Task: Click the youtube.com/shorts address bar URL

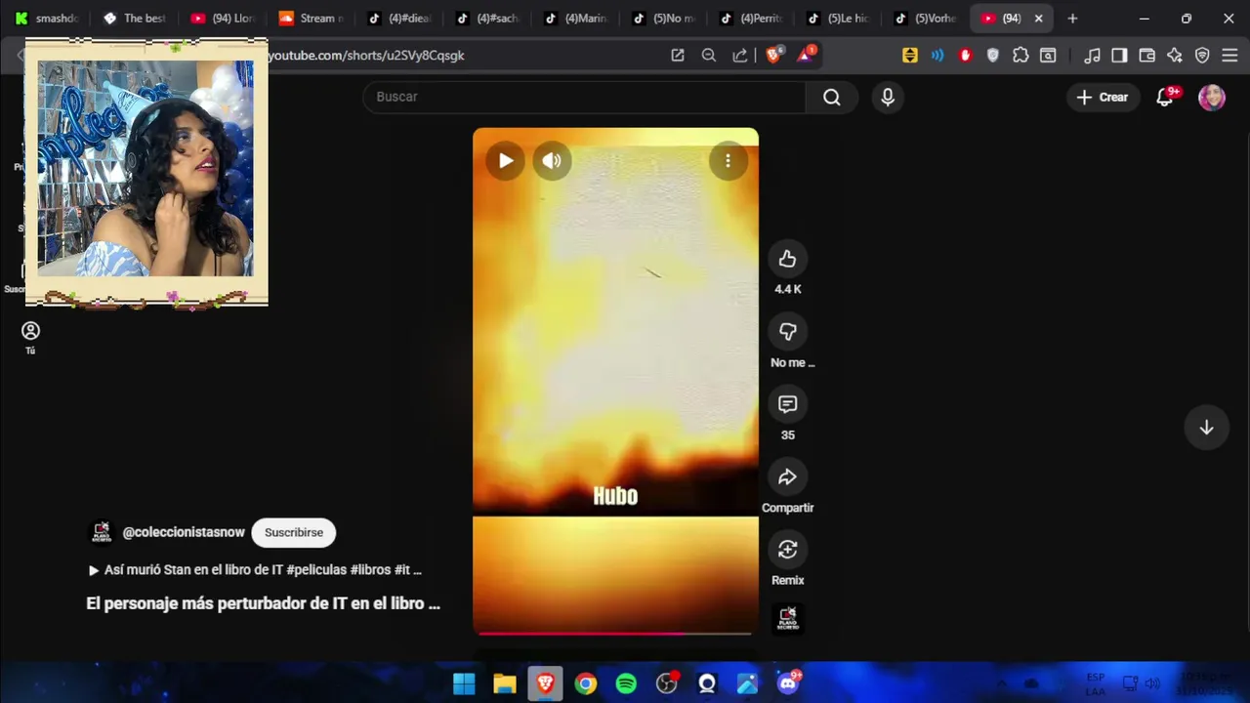Action: pyautogui.click(x=366, y=56)
